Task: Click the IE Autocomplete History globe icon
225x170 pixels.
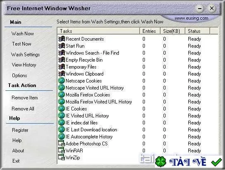Action: point(62,137)
